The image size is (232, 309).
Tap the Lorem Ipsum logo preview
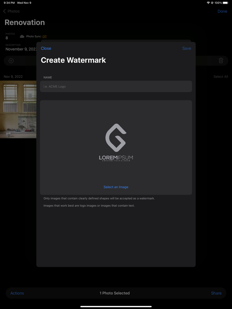click(x=116, y=143)
